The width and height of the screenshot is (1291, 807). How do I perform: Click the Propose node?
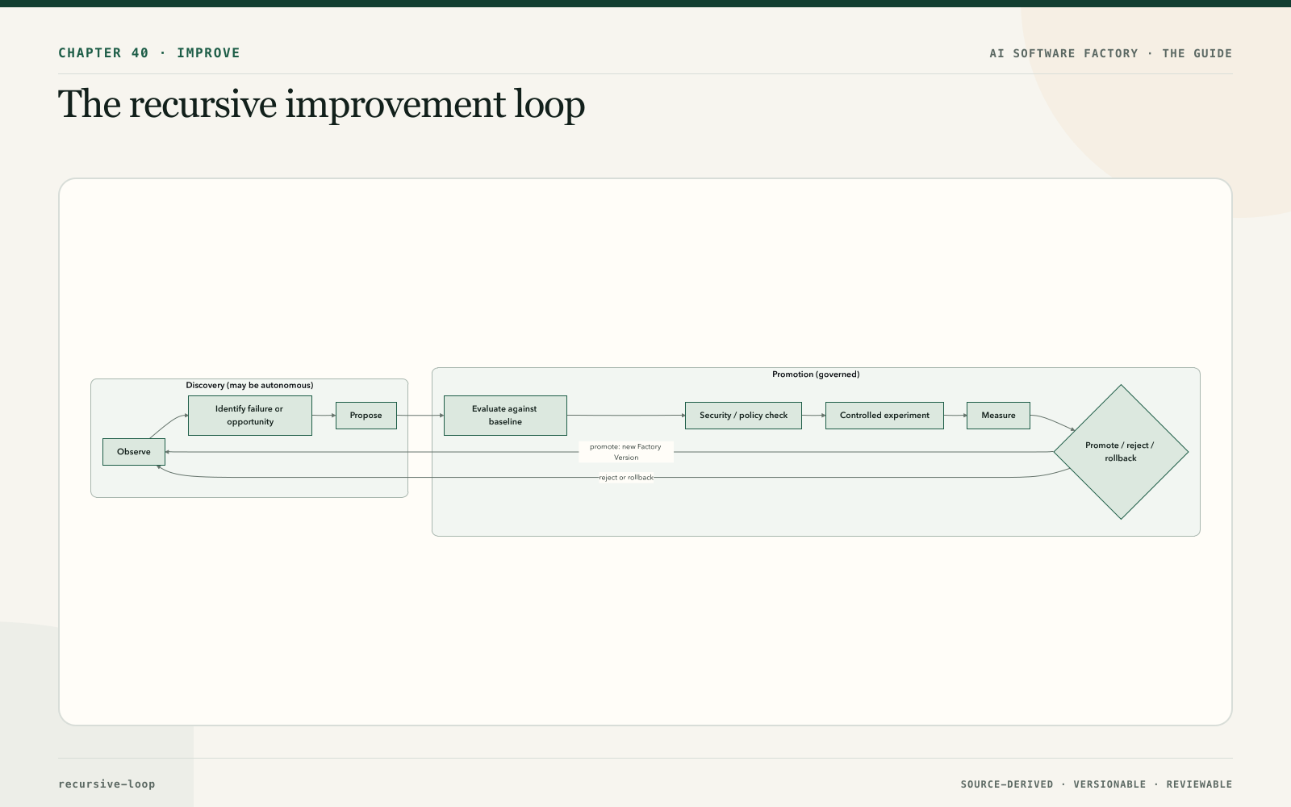(x=366, y=416)
